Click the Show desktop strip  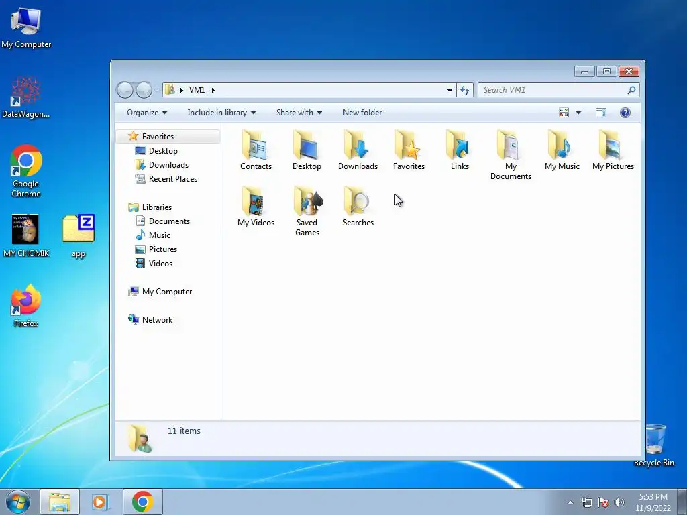pyautogui.click(x=682, y=502)
